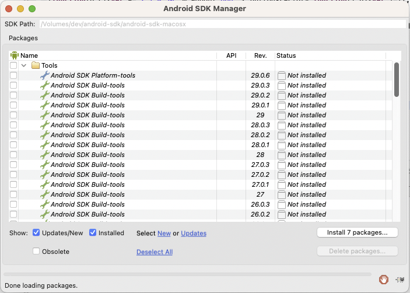Select New packages via the New link
Viewport: 410px width, 293px height.
point(164,233)
